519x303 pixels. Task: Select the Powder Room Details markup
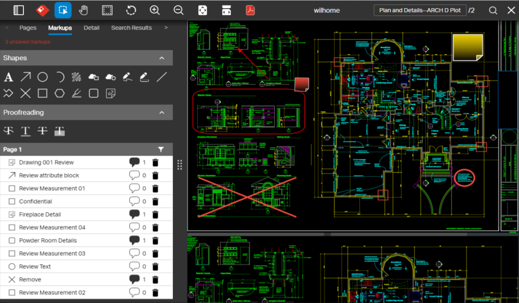tap(48, 241)
